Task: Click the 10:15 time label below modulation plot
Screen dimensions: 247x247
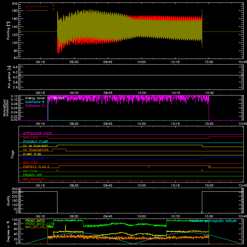Action: click(x=175, y=124)
